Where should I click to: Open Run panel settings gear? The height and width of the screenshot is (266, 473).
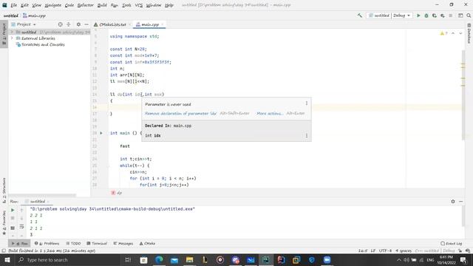coord(453,201)
